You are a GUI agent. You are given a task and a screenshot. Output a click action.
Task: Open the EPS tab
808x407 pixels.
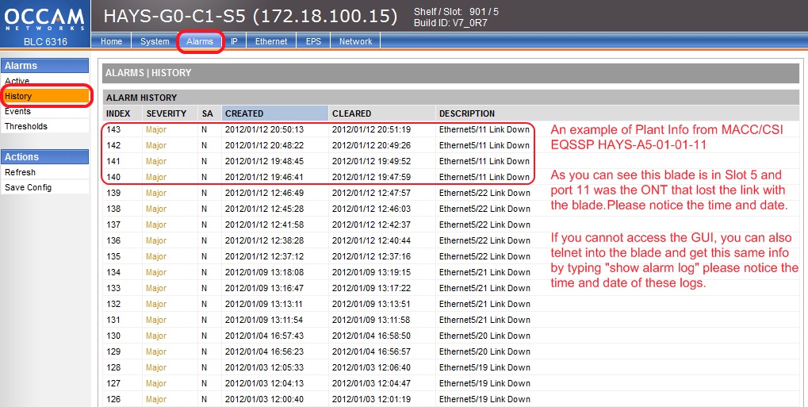[313, 41]
